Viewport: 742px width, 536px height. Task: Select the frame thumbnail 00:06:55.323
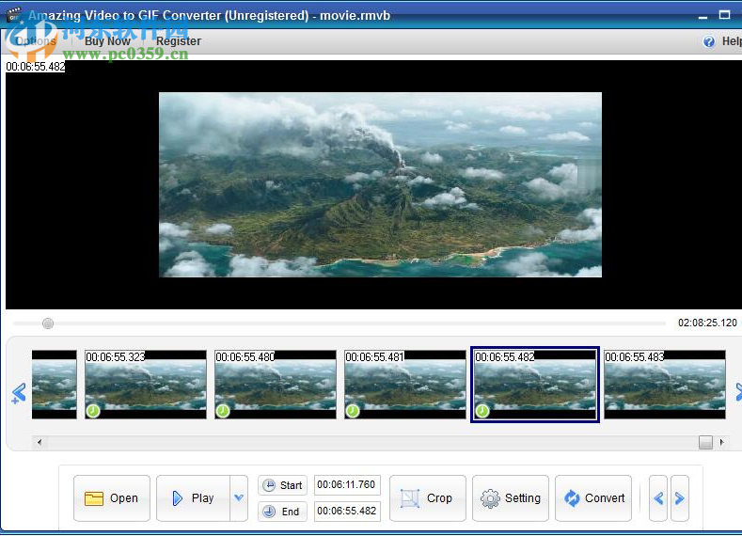coord(146,385)
